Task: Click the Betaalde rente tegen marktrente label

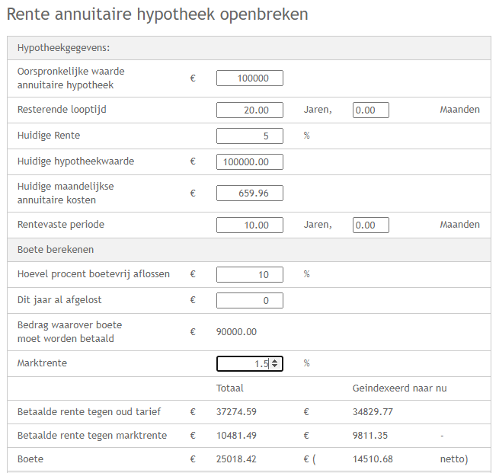Action: coord(92,436)
